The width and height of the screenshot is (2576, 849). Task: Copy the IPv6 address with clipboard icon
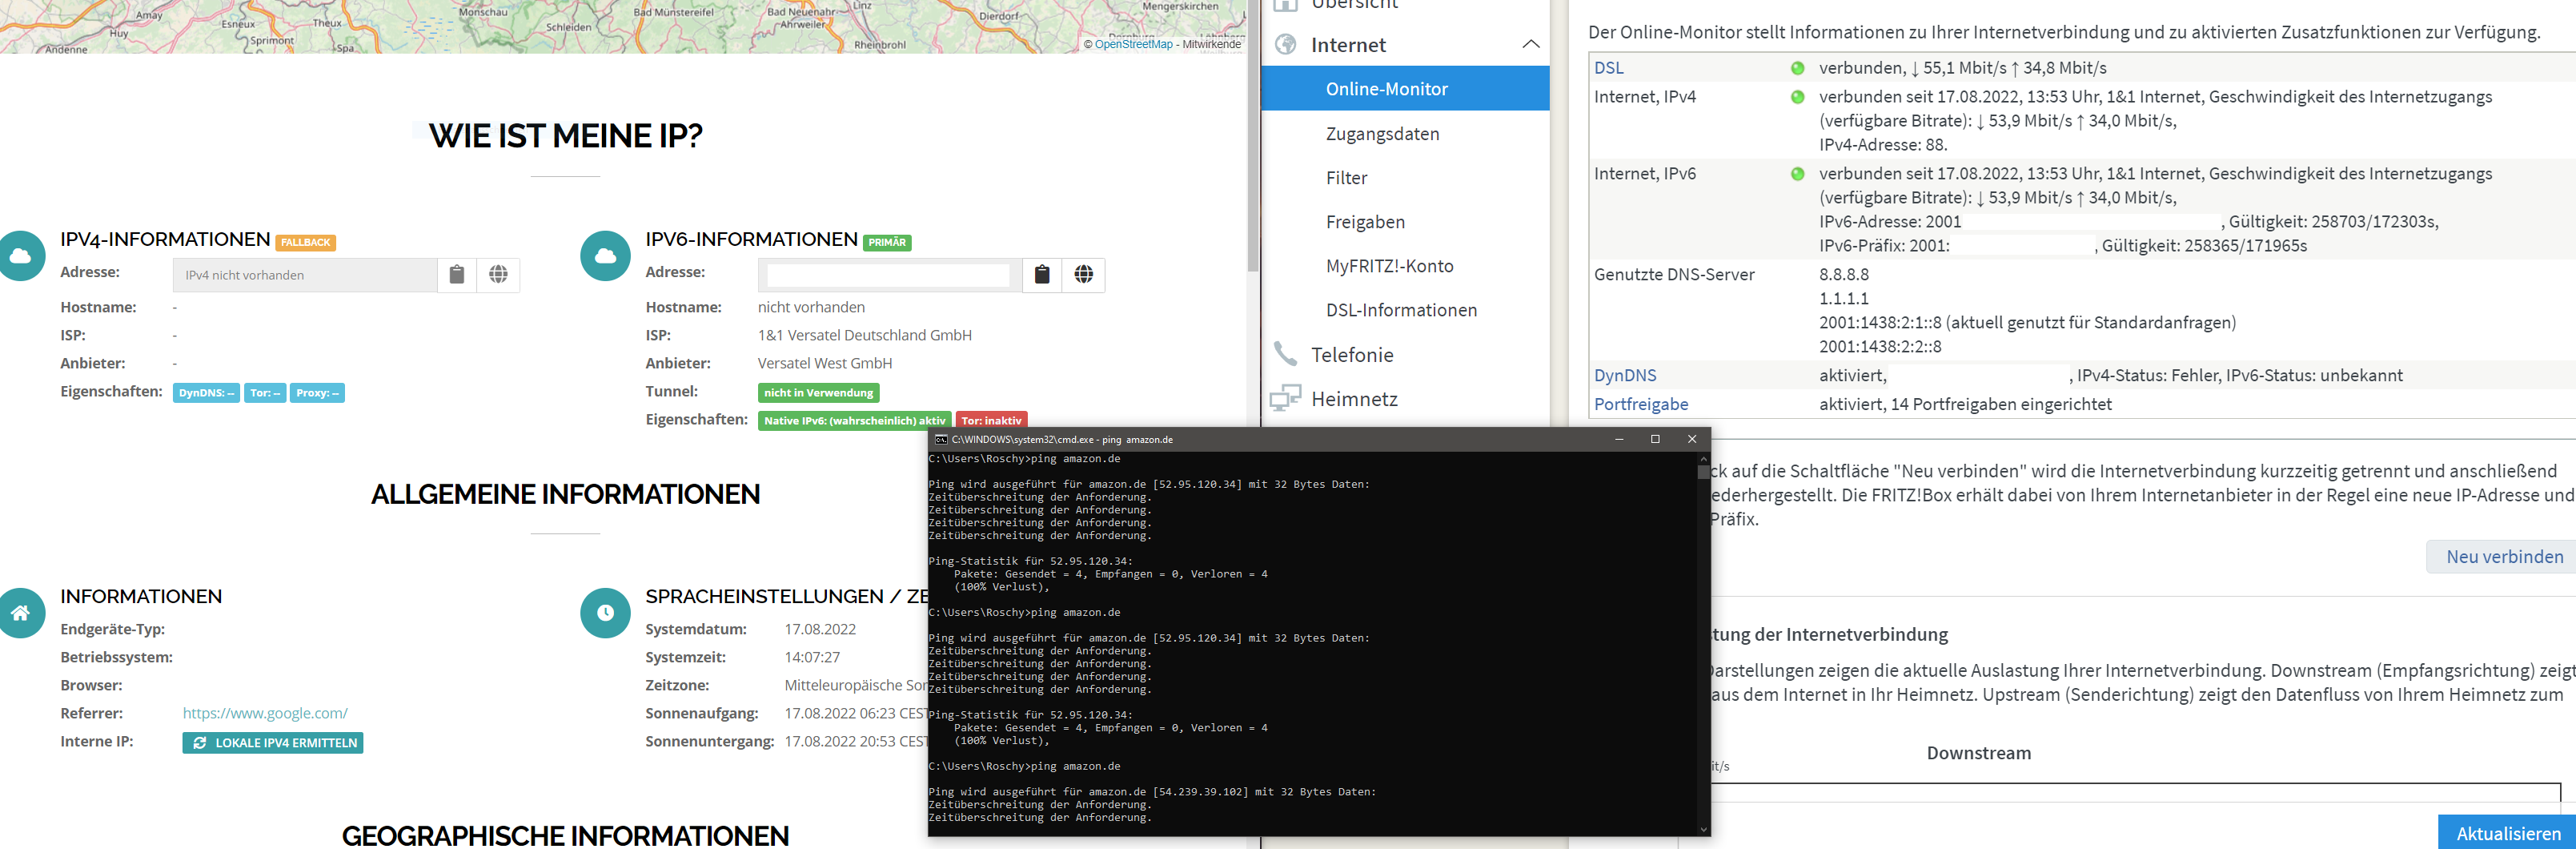(x=1042, y=275)
